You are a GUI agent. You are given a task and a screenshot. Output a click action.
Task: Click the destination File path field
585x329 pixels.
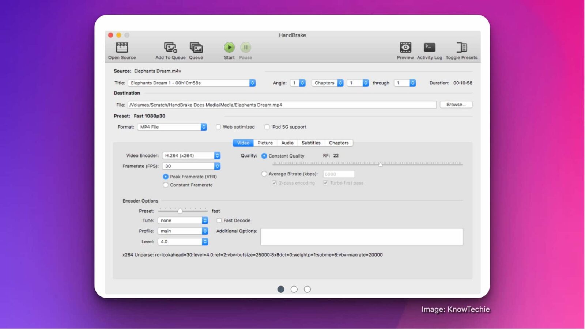click(282, 105)
